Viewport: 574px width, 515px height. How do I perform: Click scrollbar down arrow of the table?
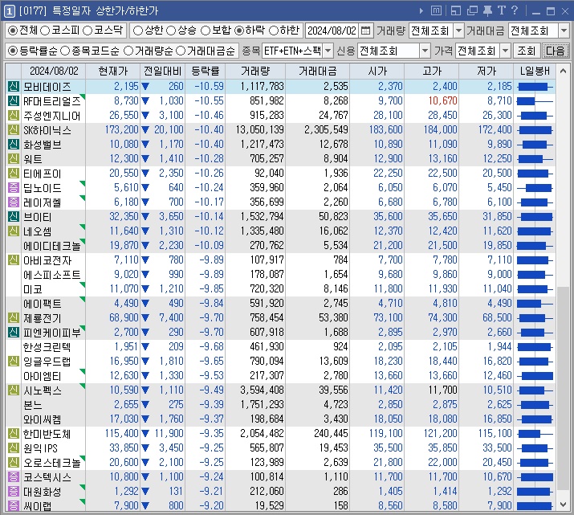(x=563, y=505)
